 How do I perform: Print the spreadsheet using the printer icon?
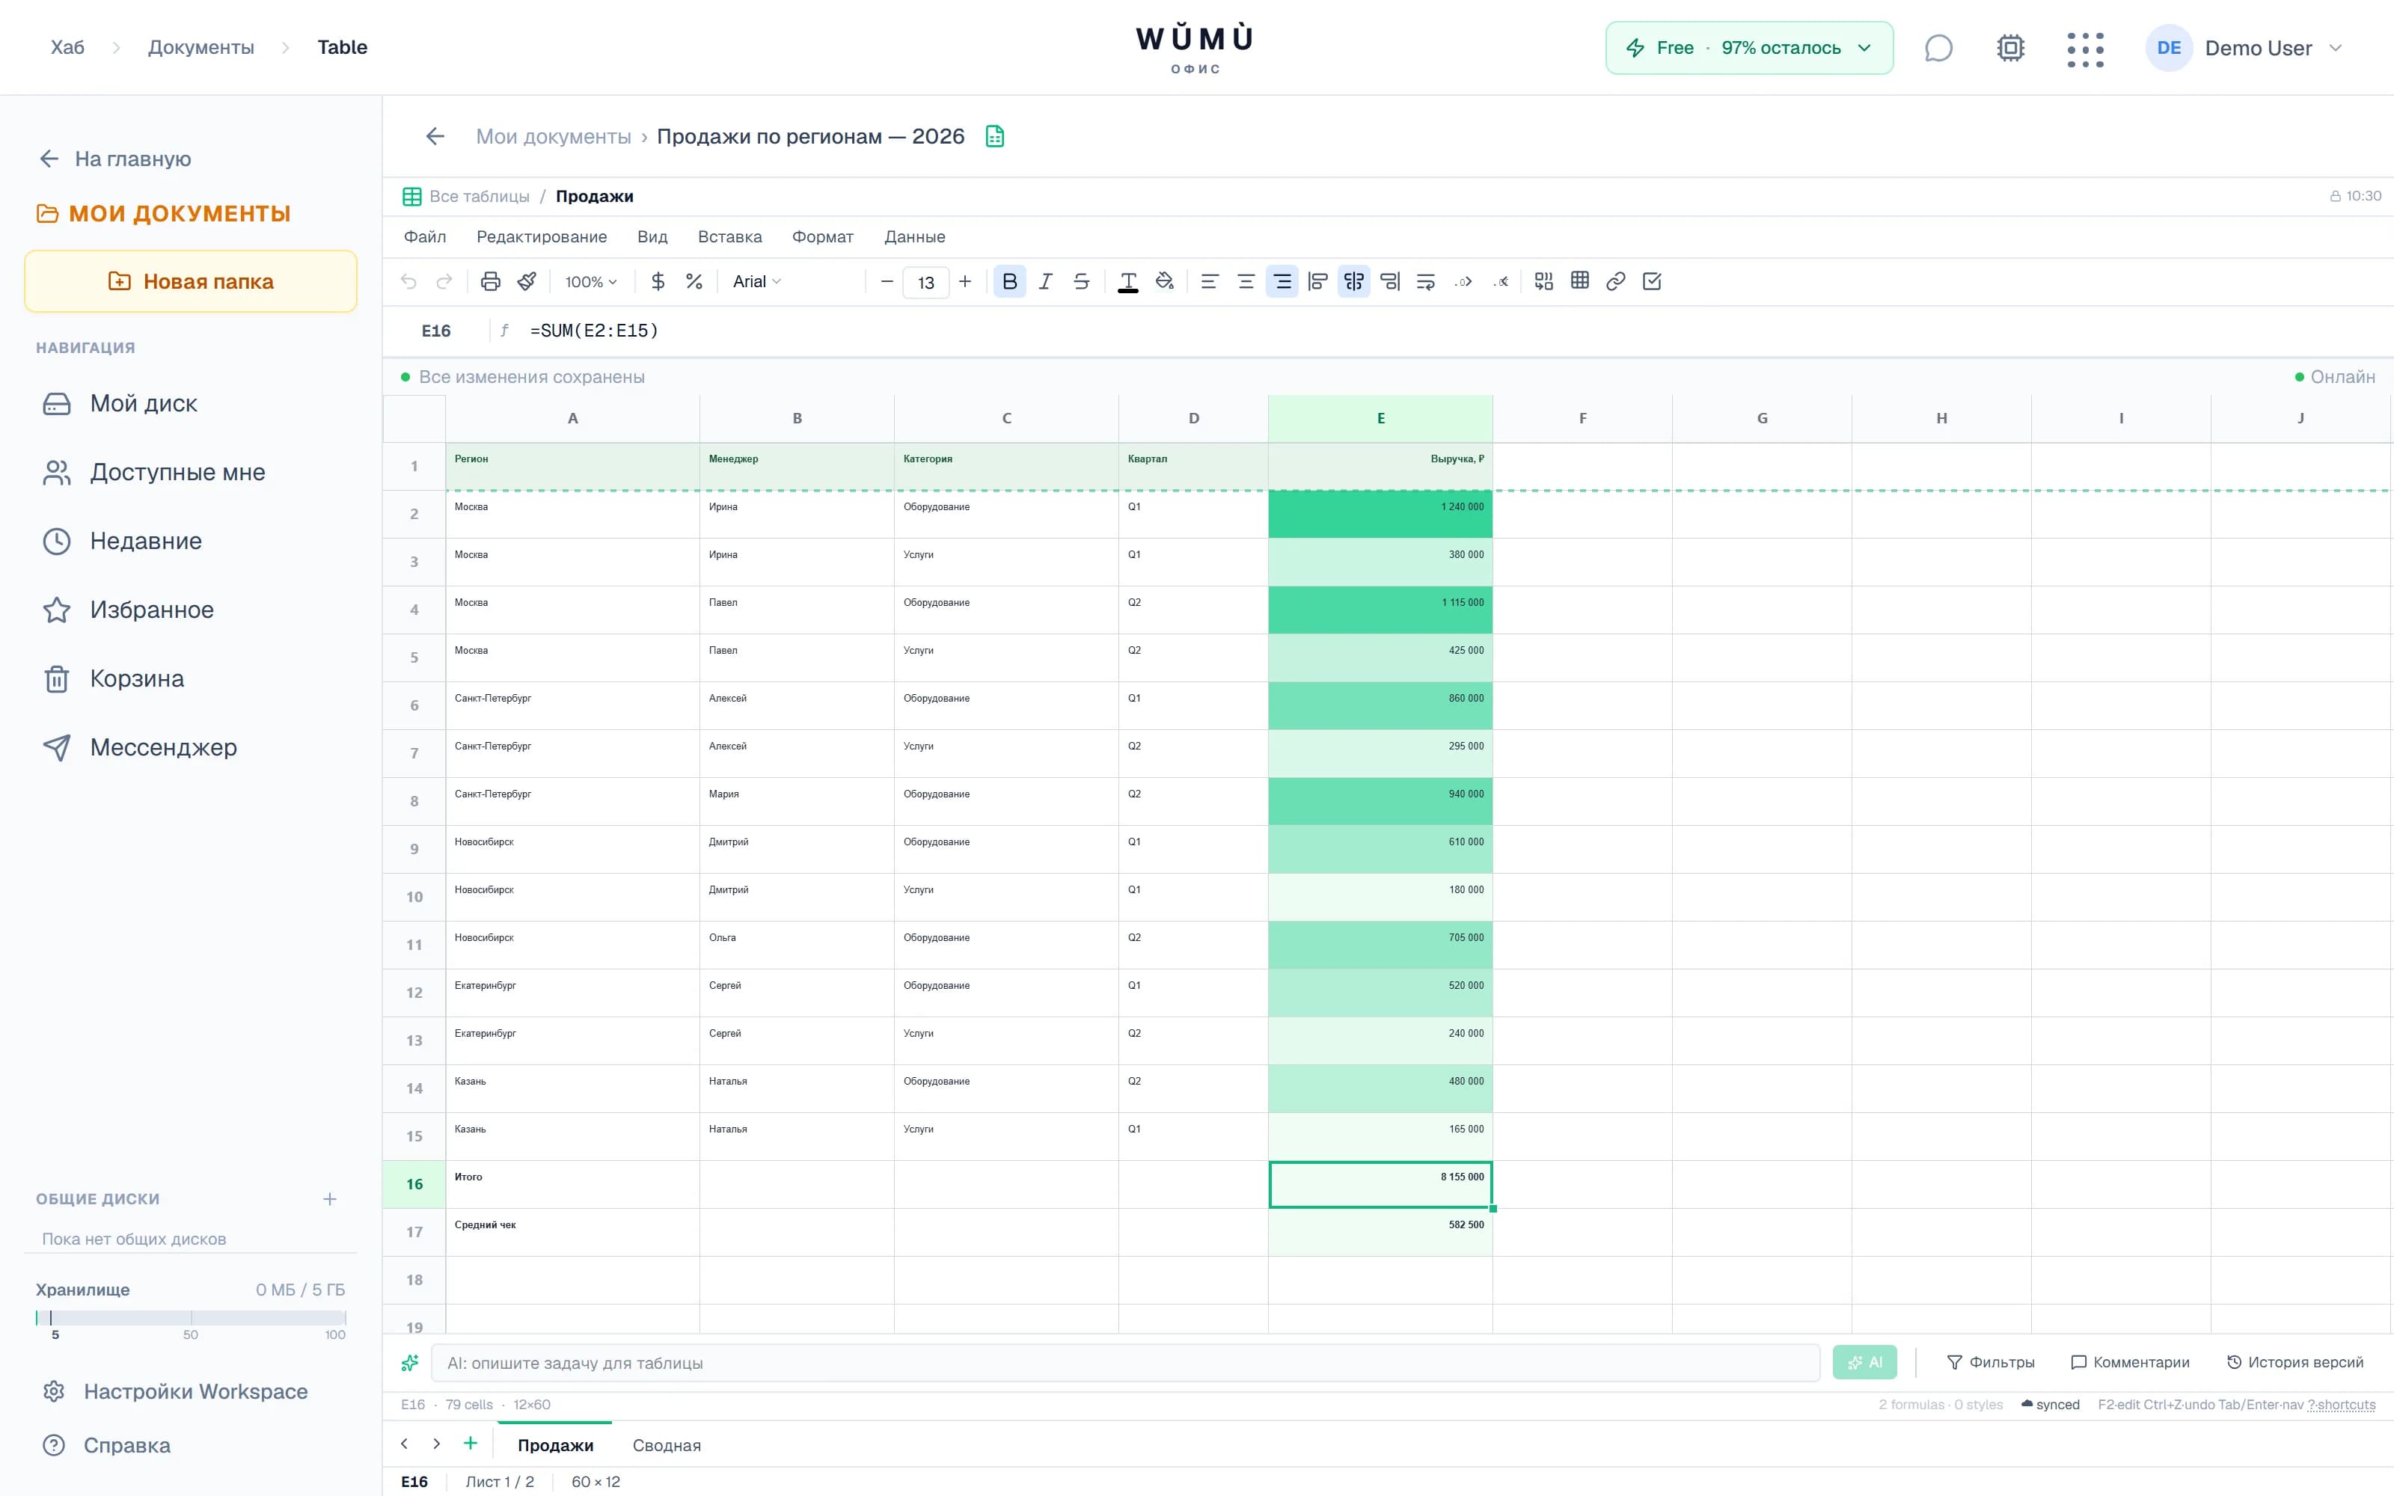click(x=491, y=282)
